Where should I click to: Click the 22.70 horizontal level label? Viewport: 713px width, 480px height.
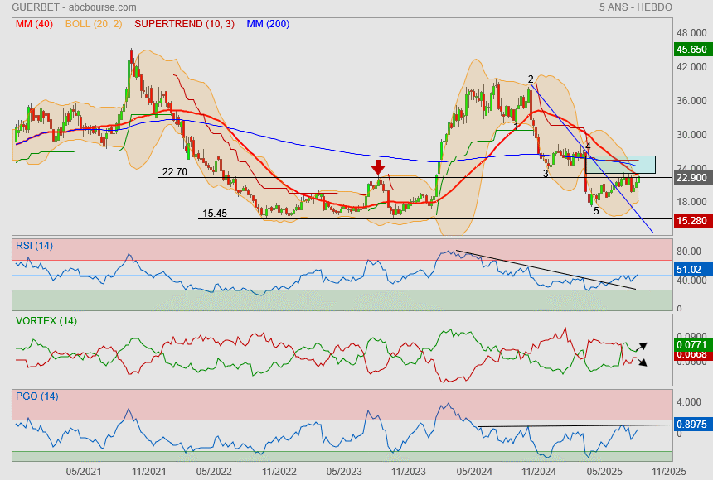click(x=174, y=172)
